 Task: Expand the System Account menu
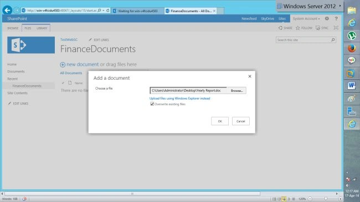(306, 19)
